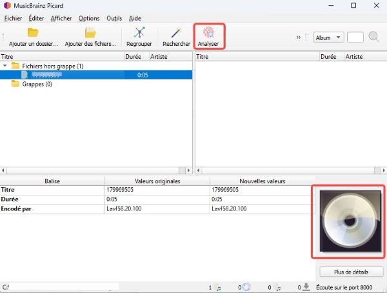387x293 pixels.
Task: Click the original Durée value 0:05
Action: point(112,199)
